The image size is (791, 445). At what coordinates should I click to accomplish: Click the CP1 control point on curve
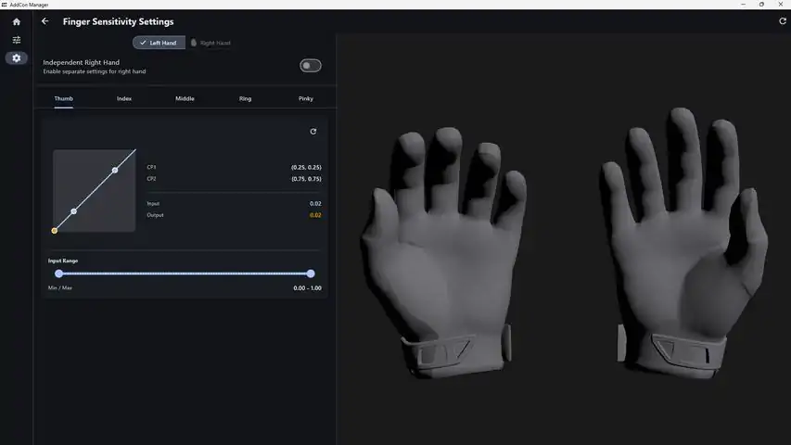pyautogui.click(x=73, y=211)
